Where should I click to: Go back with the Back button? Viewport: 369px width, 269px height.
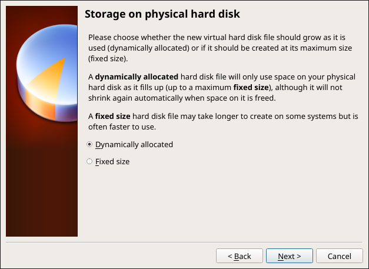[x=239, y=256]
